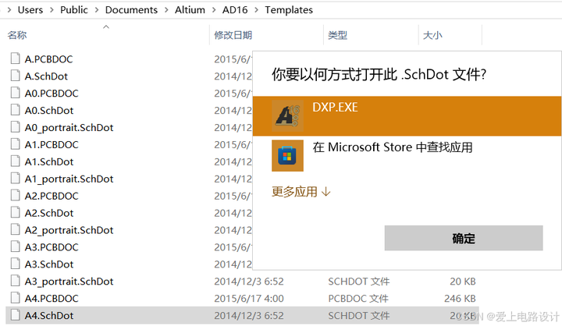Click file icon next to A4.PCBDOC
This screenshot has width=562, height=326.
(15, 298)
